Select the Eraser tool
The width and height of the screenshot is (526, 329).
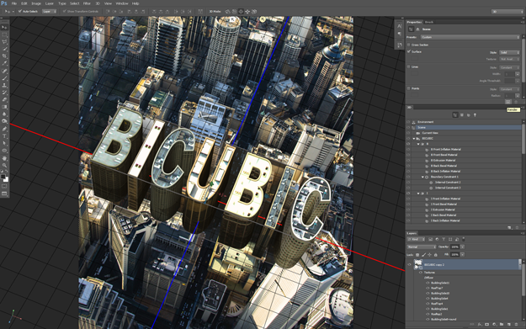4,99
